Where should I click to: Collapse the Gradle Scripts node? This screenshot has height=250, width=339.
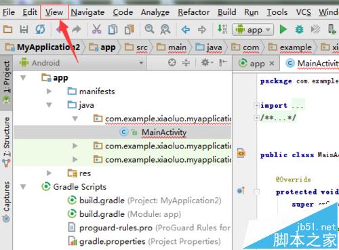pos(23,187)
